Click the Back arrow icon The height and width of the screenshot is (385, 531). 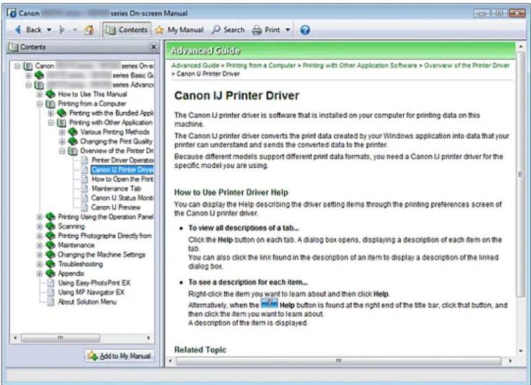pyautogui.click(x=18, y=30)
